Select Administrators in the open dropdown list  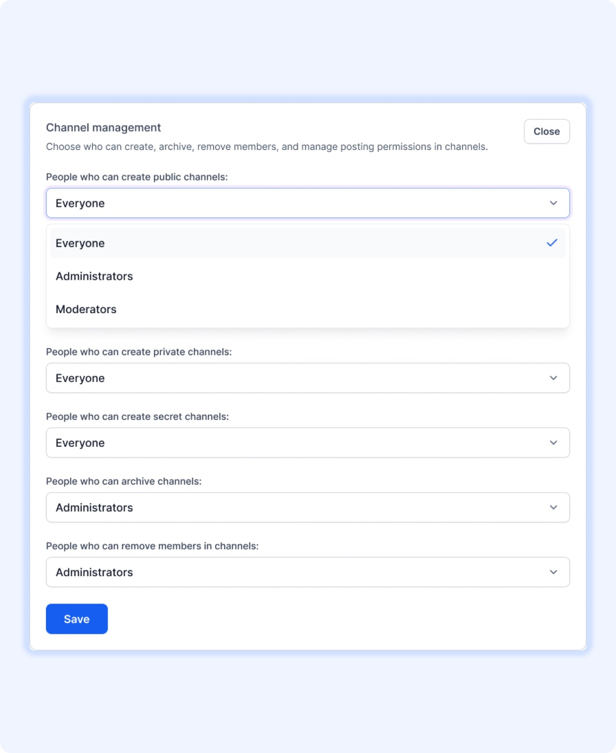(x=94, y=276)
